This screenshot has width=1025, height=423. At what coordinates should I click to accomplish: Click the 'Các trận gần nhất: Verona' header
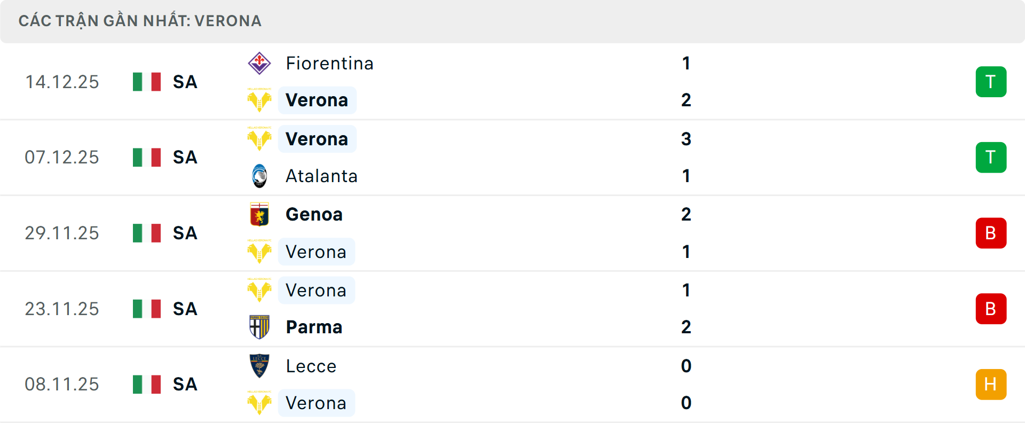[140, 21]
